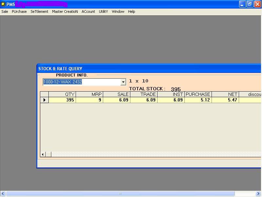Click the PMS application icon in title bar

[3, 4]
